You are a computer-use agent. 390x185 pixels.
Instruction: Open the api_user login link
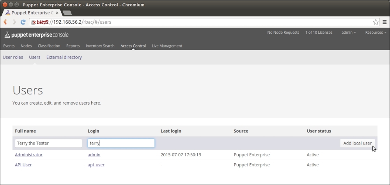[x=96, y=165]
